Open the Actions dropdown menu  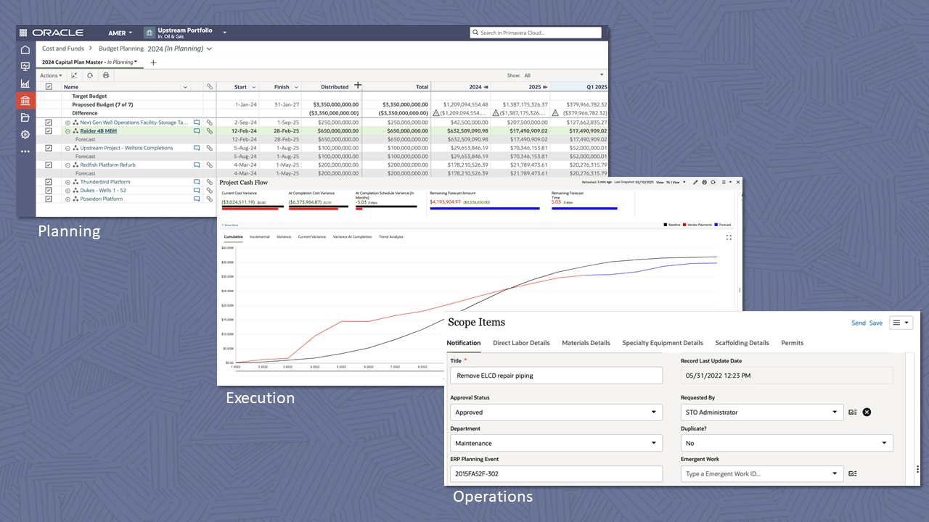coord(50,75)
